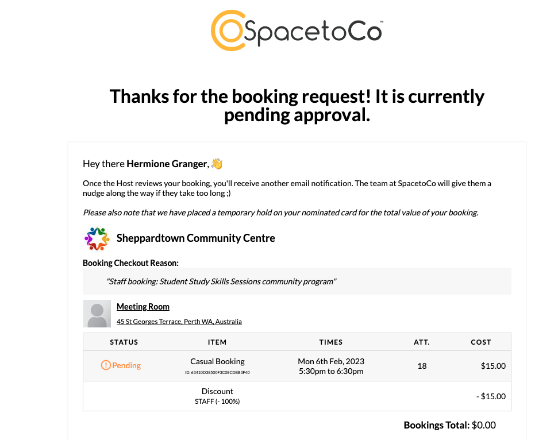Click the booking checkout reason quote box
The image size is (558, 440).
tap(297, 281)
